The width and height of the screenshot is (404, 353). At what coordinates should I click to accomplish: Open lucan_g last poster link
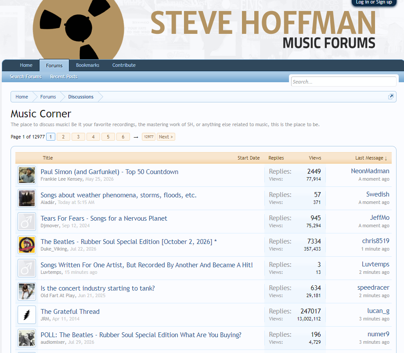[378, 311]
